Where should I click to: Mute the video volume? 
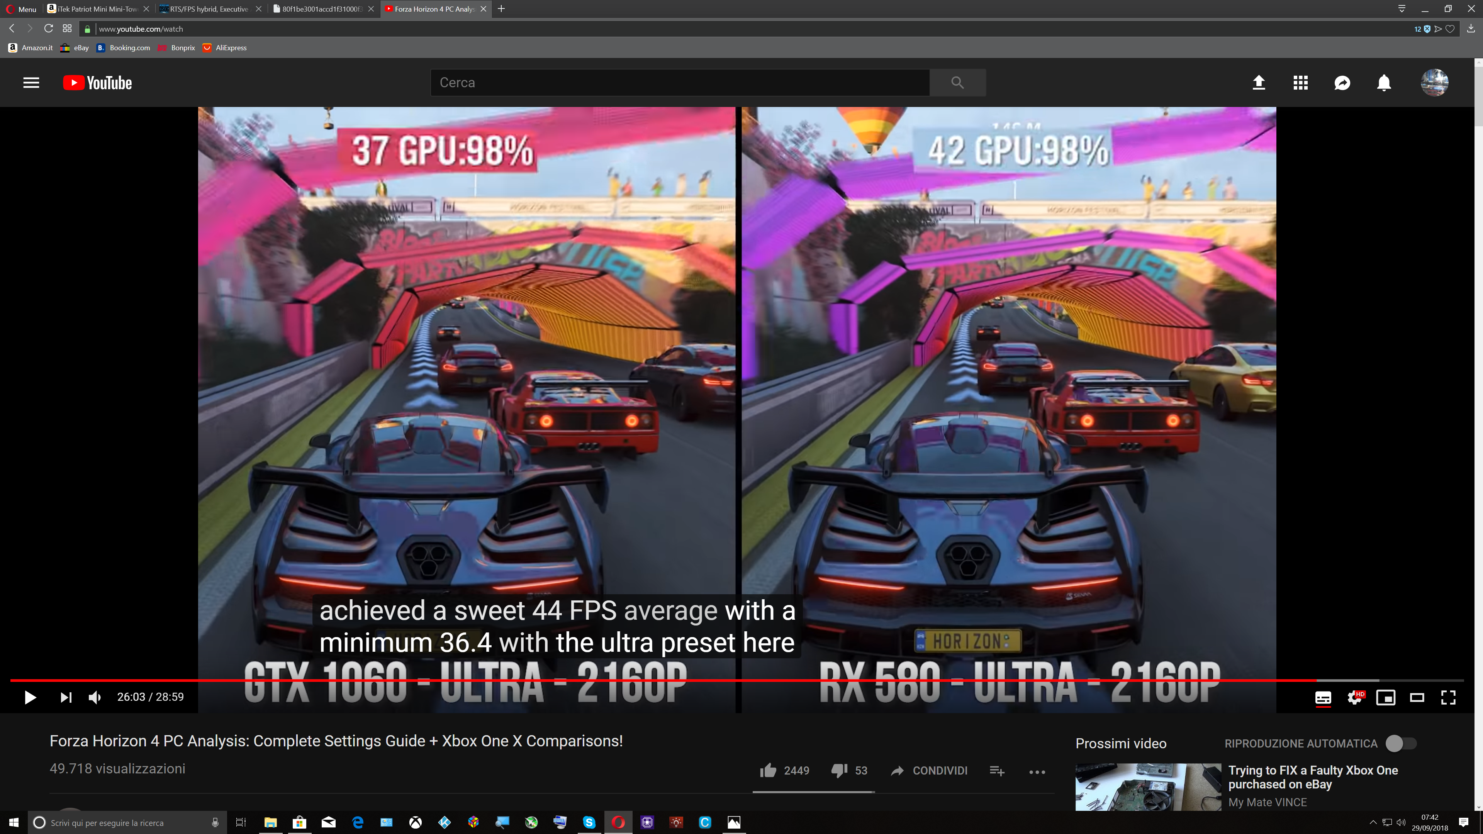tap(95, 698)
